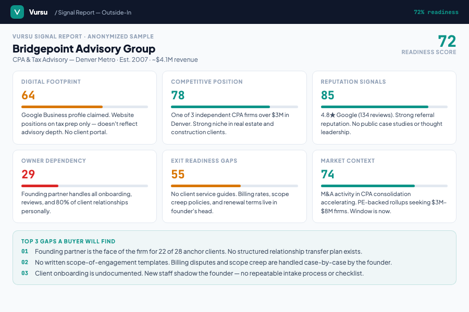Click the Exit Readiness Gaps progress bar
This screenshot has height=312, width=469.
coord(234,186)
